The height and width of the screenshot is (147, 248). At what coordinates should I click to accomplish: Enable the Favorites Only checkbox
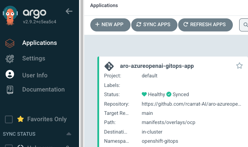tap(9, 119)
